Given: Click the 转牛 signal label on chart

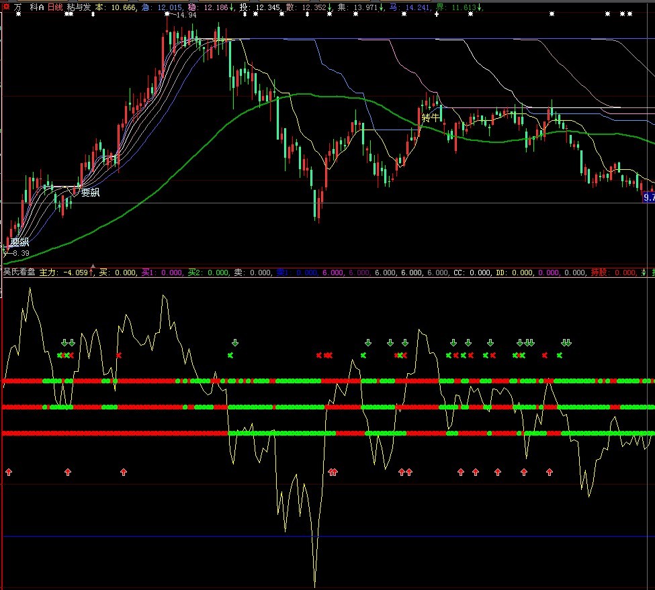Looking at the screenshot, I should point(430,117).
